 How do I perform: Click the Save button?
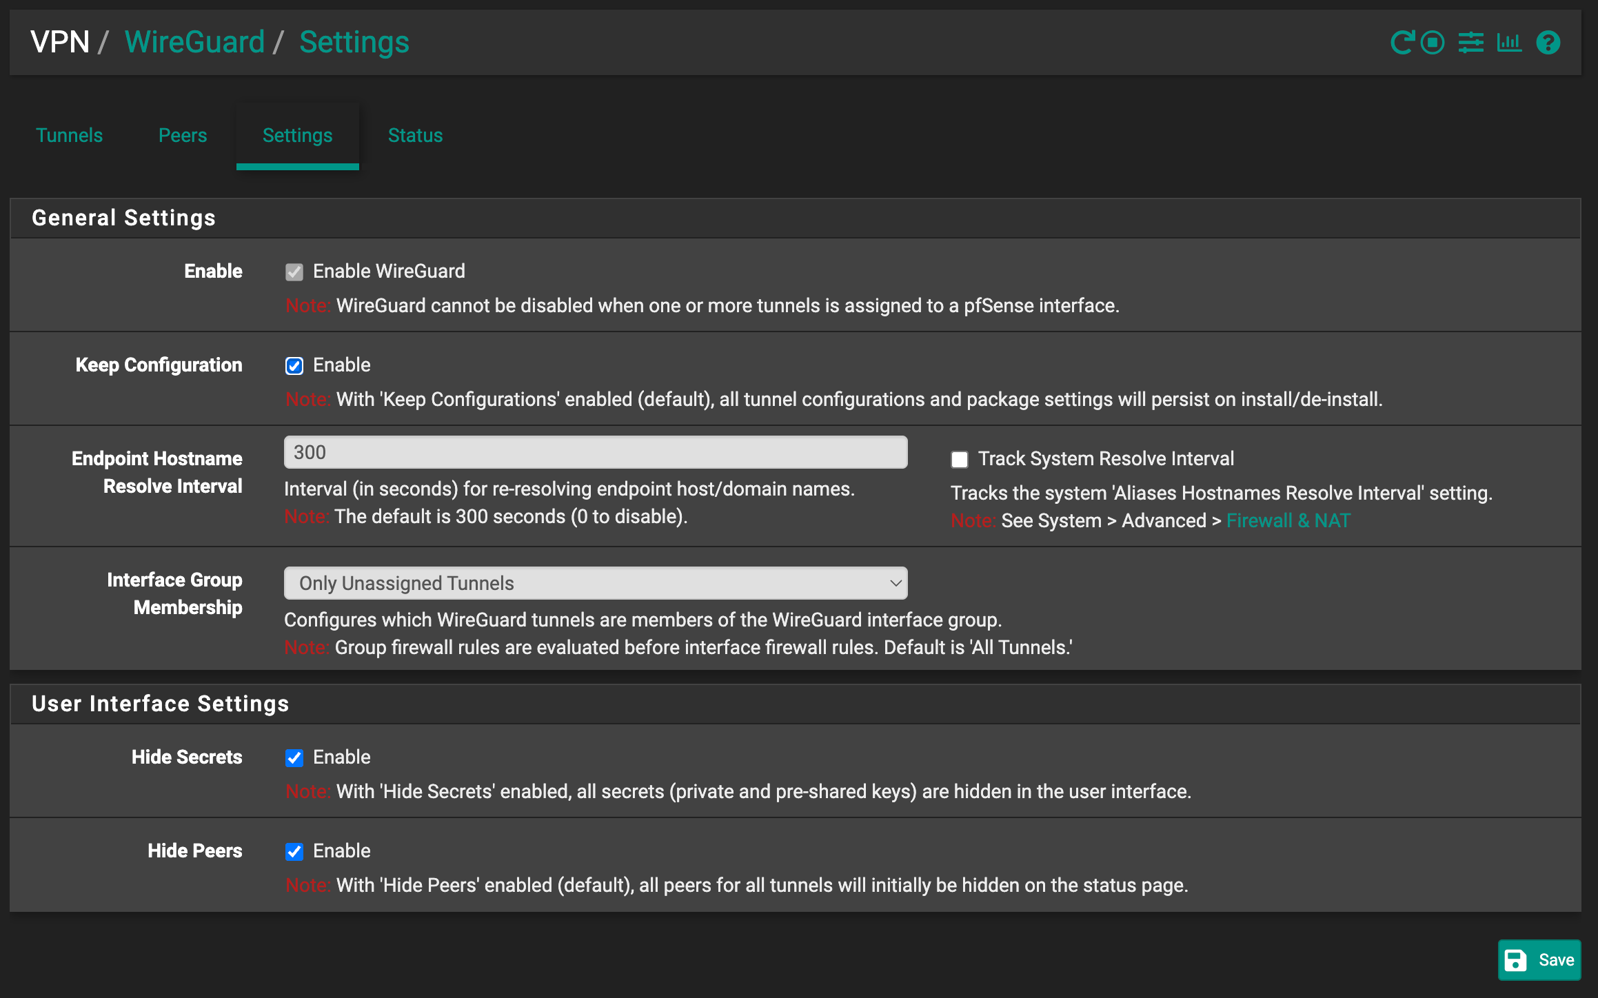1539,959
